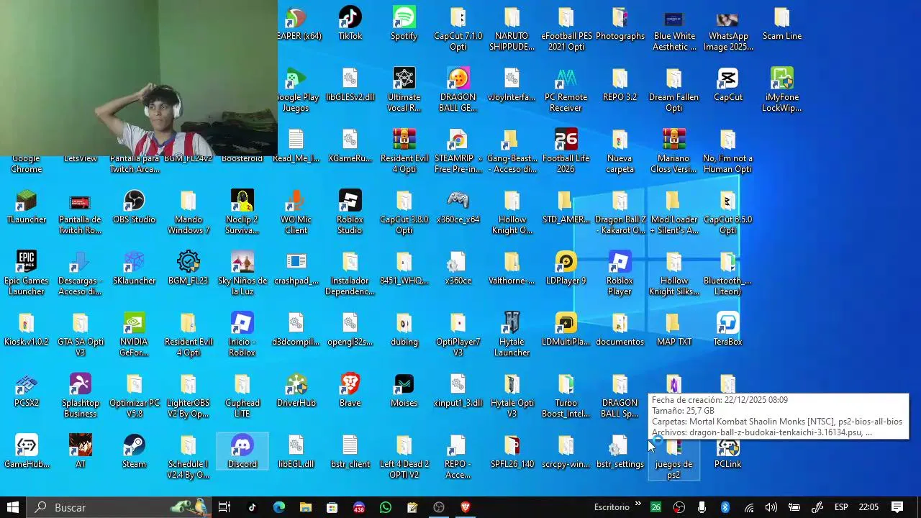This screenshot has height=518, width=921.
Task: Launch the Steam desktop icon
Action: (x=134, y=451)
